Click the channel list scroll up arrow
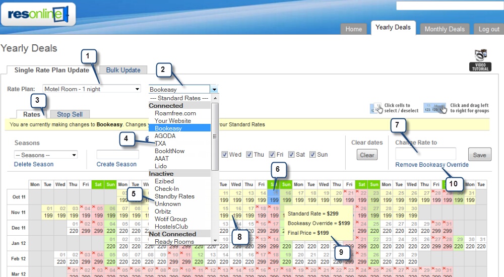Viewport: 504px width, 277px height. click(215, 98)
